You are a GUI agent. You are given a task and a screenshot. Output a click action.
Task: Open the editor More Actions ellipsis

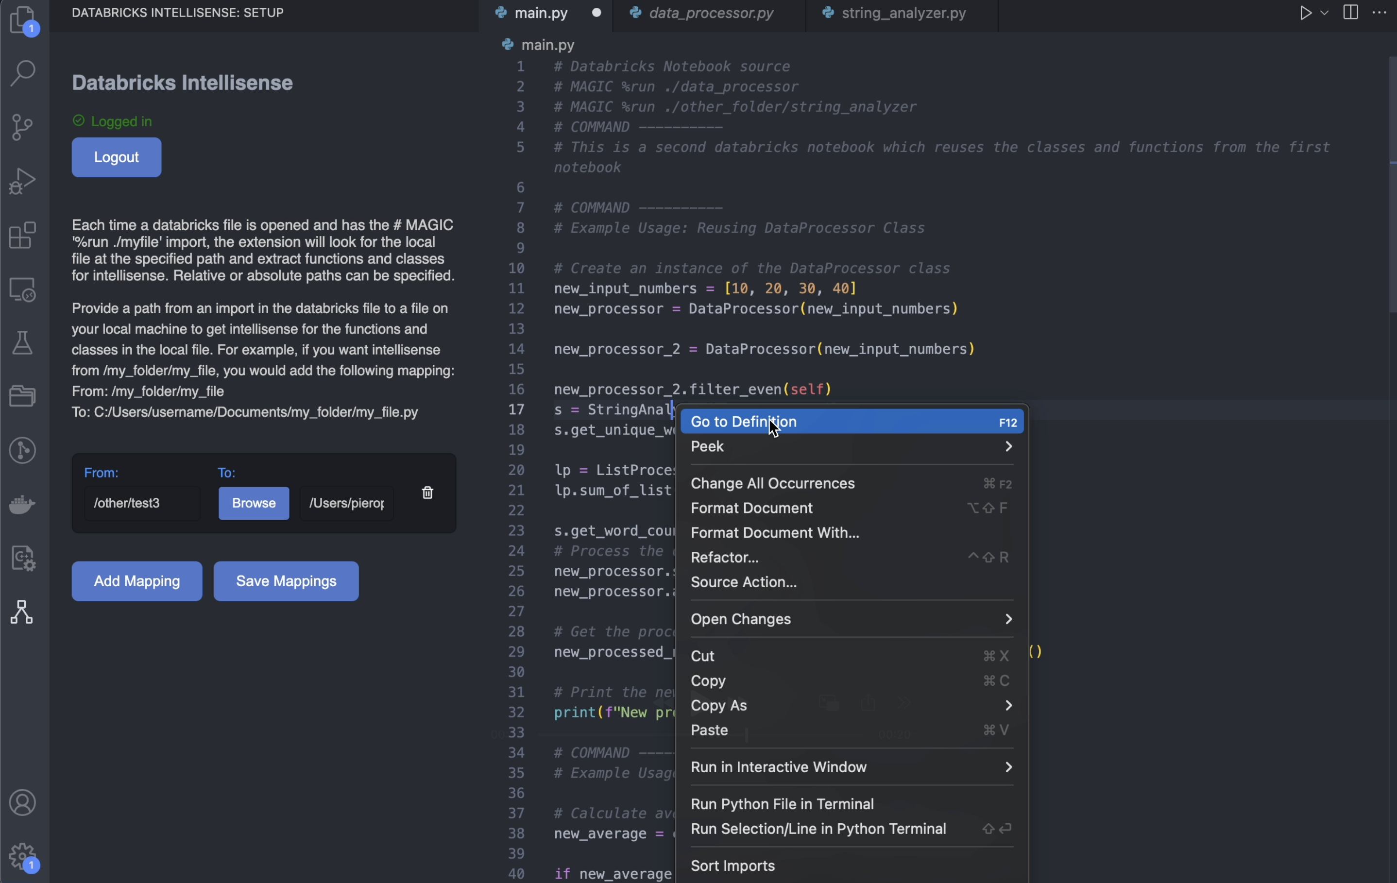(1380, 12)
